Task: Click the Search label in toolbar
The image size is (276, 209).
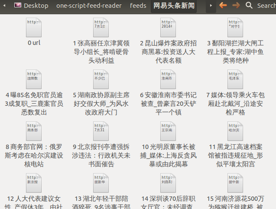Action: 266,6
